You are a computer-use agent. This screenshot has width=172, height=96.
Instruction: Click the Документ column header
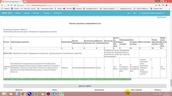point(19,90)
